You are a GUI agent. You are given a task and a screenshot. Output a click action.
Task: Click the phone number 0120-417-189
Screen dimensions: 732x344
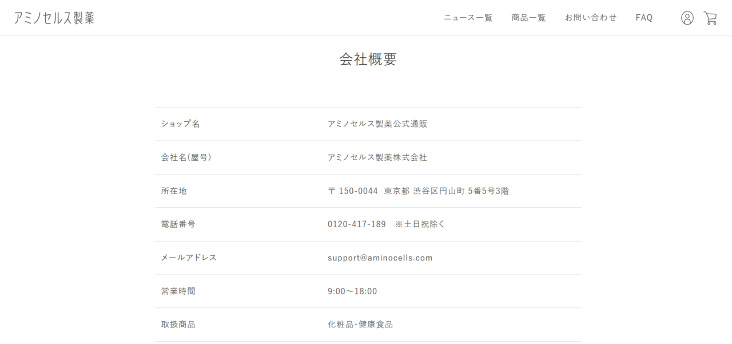357,224
